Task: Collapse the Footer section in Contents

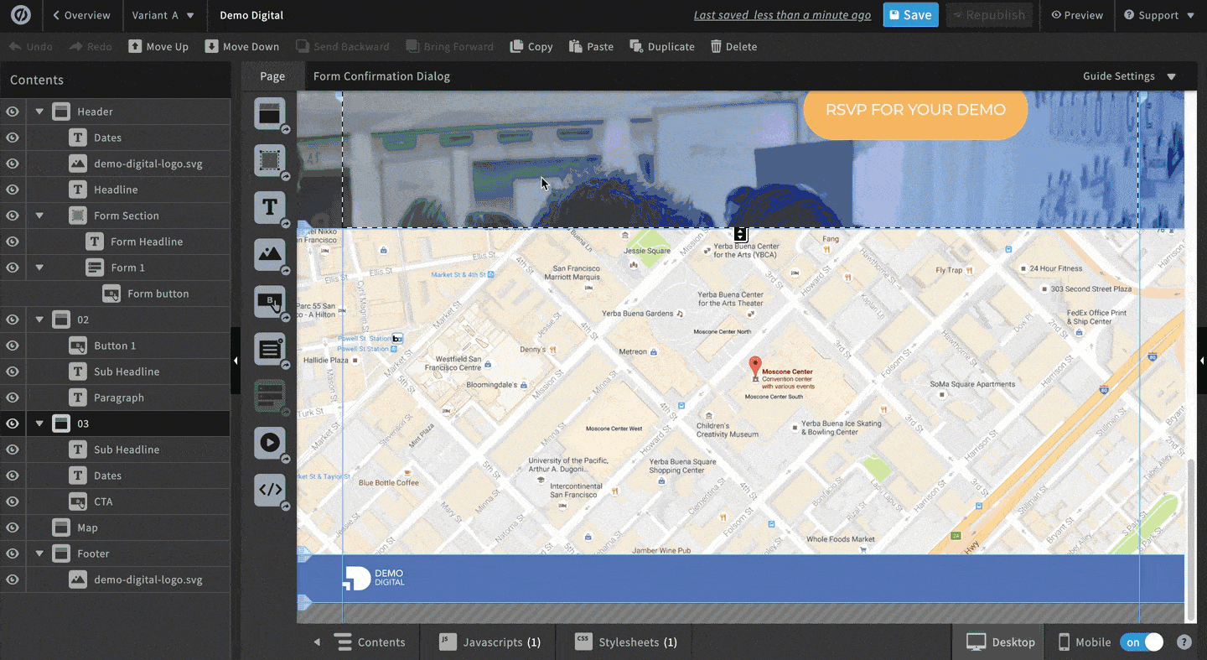Action: pyautogui.click(x=39, y=553)
